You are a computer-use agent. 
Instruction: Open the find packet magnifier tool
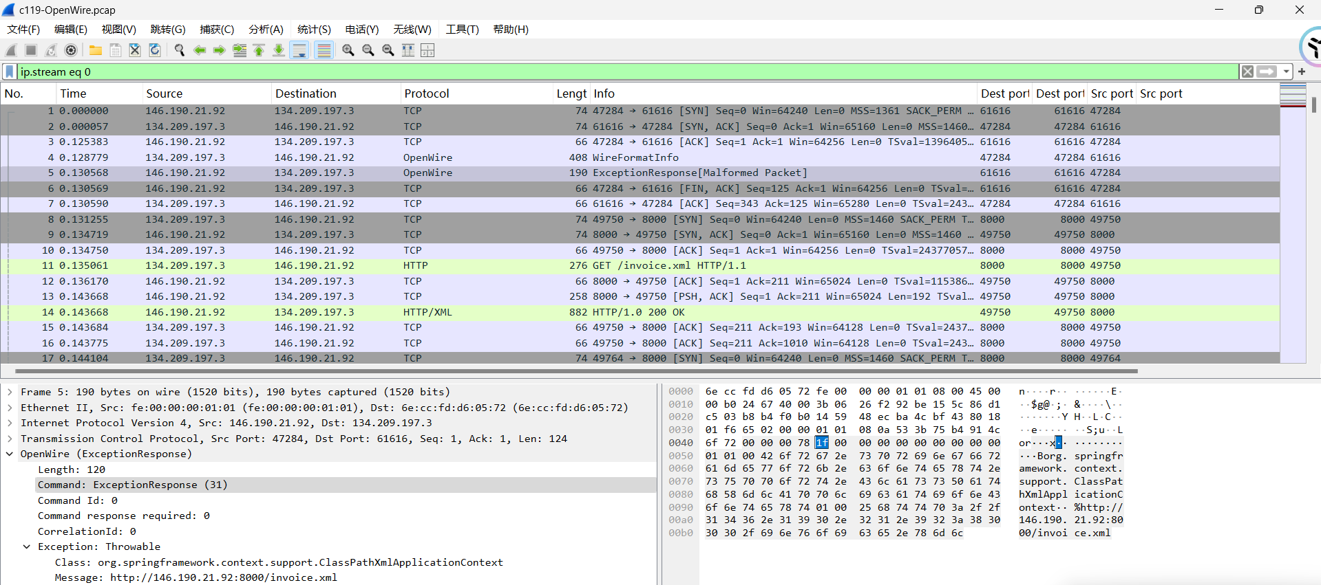coord(180,50)
